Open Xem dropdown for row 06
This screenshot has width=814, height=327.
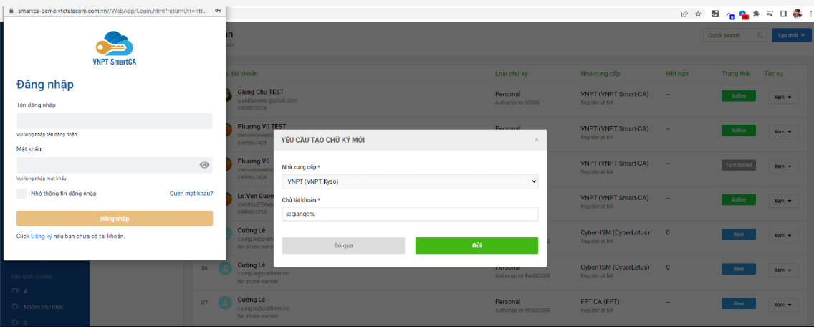click(x=783, y=270)
